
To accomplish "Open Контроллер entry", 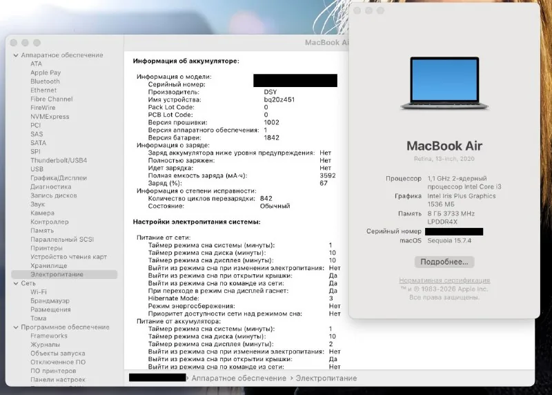I will [x=49, y=222].
